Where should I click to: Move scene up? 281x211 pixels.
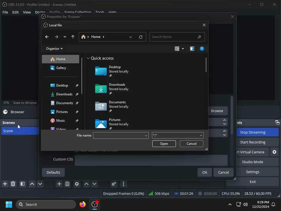(x=32, y=184)
